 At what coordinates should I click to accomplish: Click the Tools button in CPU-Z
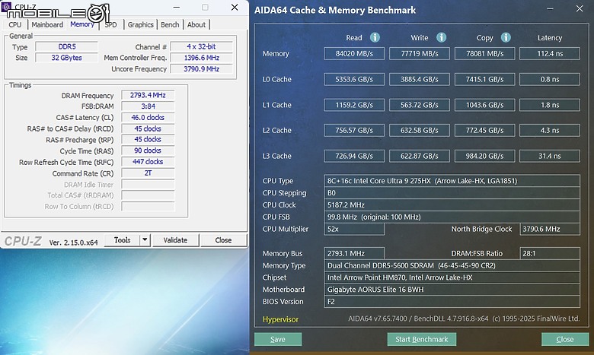[x=122, y=239]
